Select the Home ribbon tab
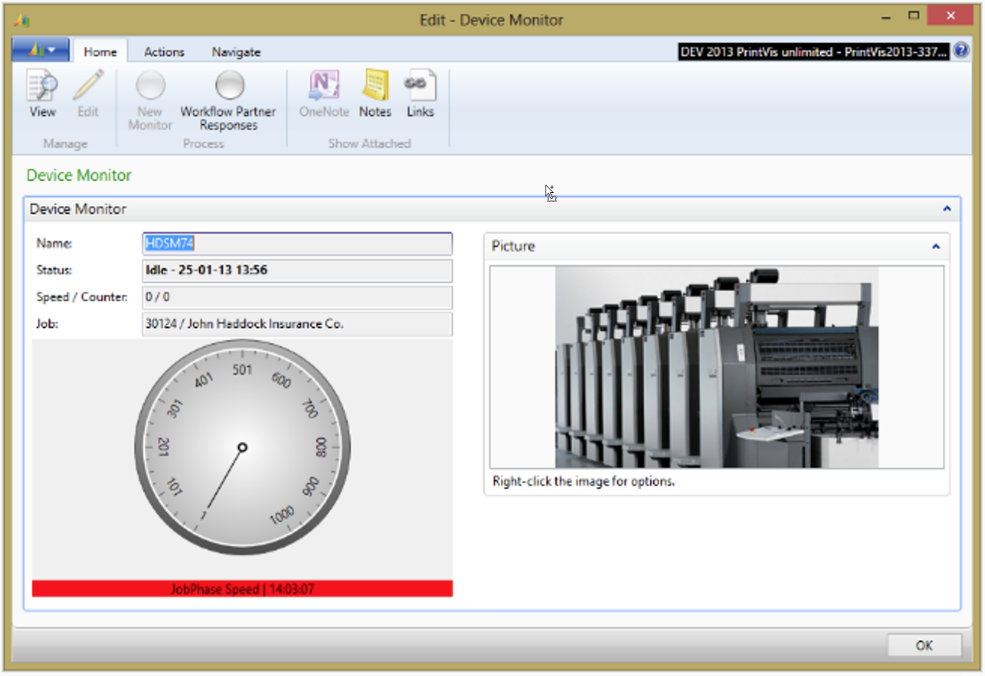The image size is (985, 676). [x=100, y=52]
